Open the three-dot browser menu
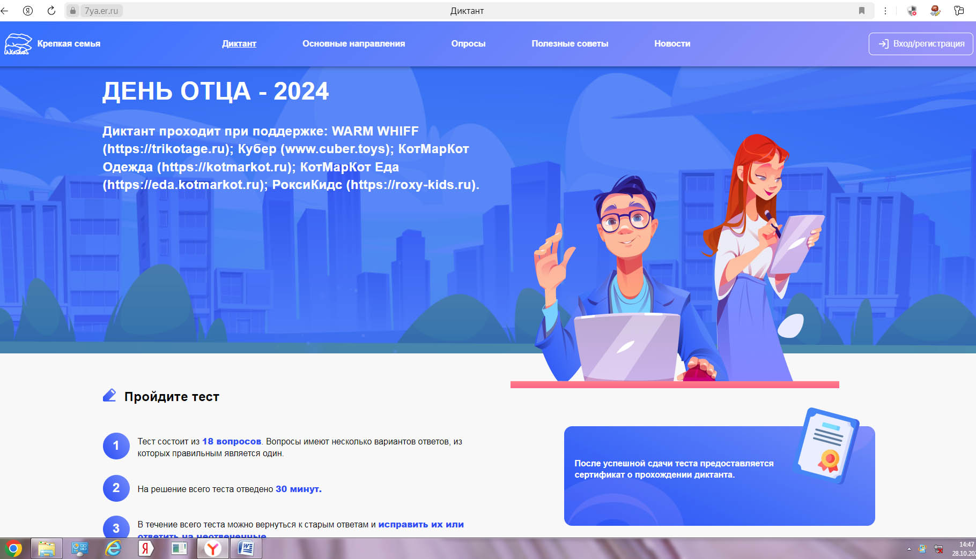Viewport: 976px width, 559px height. [x=885, y=11]
